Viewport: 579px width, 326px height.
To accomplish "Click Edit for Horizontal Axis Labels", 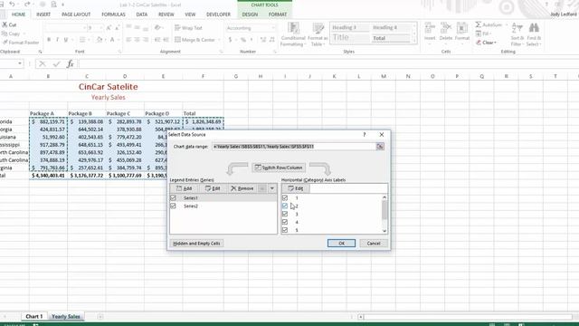I will pyautogui.click(x=296, y=188).
